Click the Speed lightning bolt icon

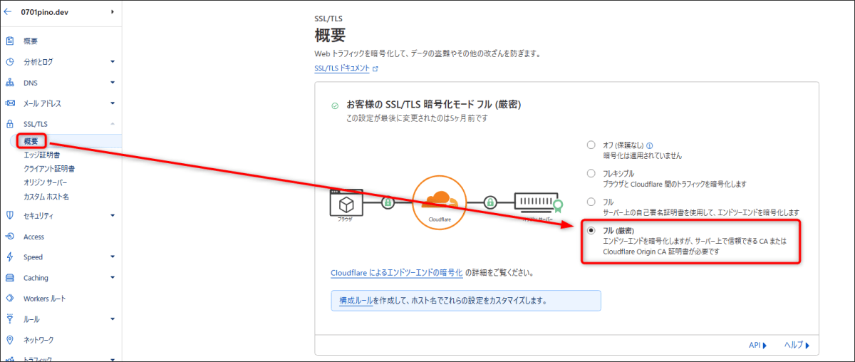(10, 257)
